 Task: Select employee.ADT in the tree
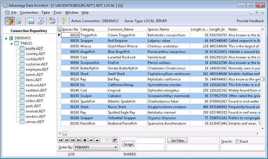(x=37, y=70)
